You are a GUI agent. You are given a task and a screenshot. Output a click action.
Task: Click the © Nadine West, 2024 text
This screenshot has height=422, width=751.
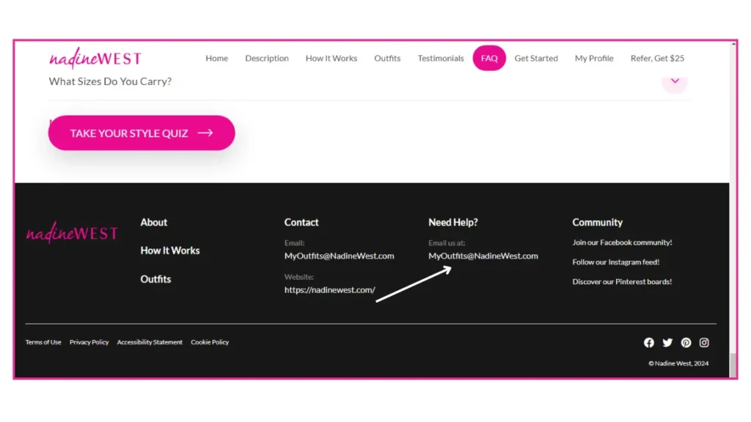point(678,363)
